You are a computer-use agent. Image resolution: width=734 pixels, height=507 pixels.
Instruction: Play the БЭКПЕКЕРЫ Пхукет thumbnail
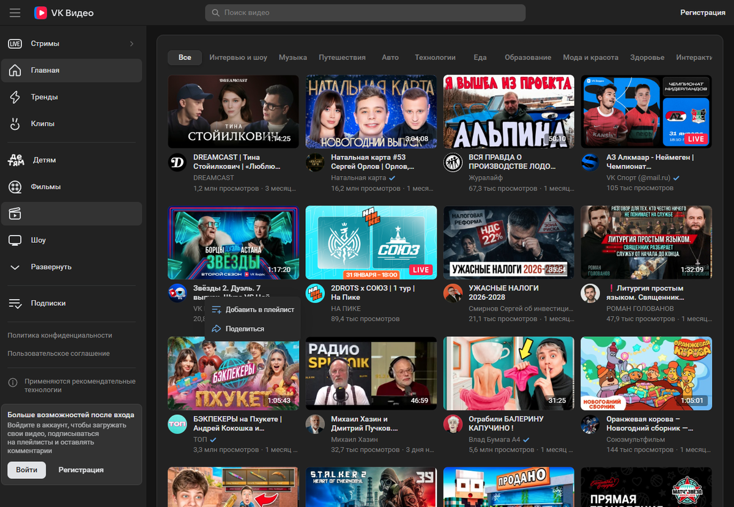[x=234, y=374]
